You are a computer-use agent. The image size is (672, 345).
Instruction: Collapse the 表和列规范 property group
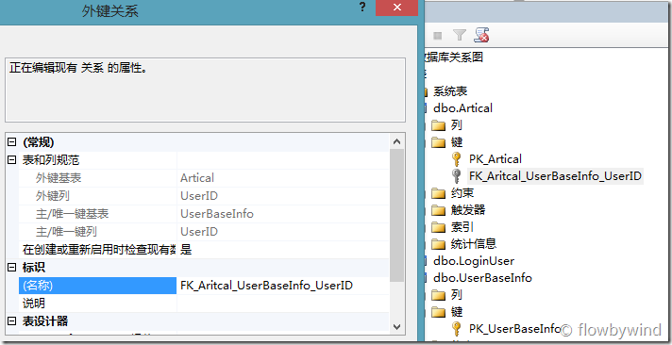pos(12,160)
